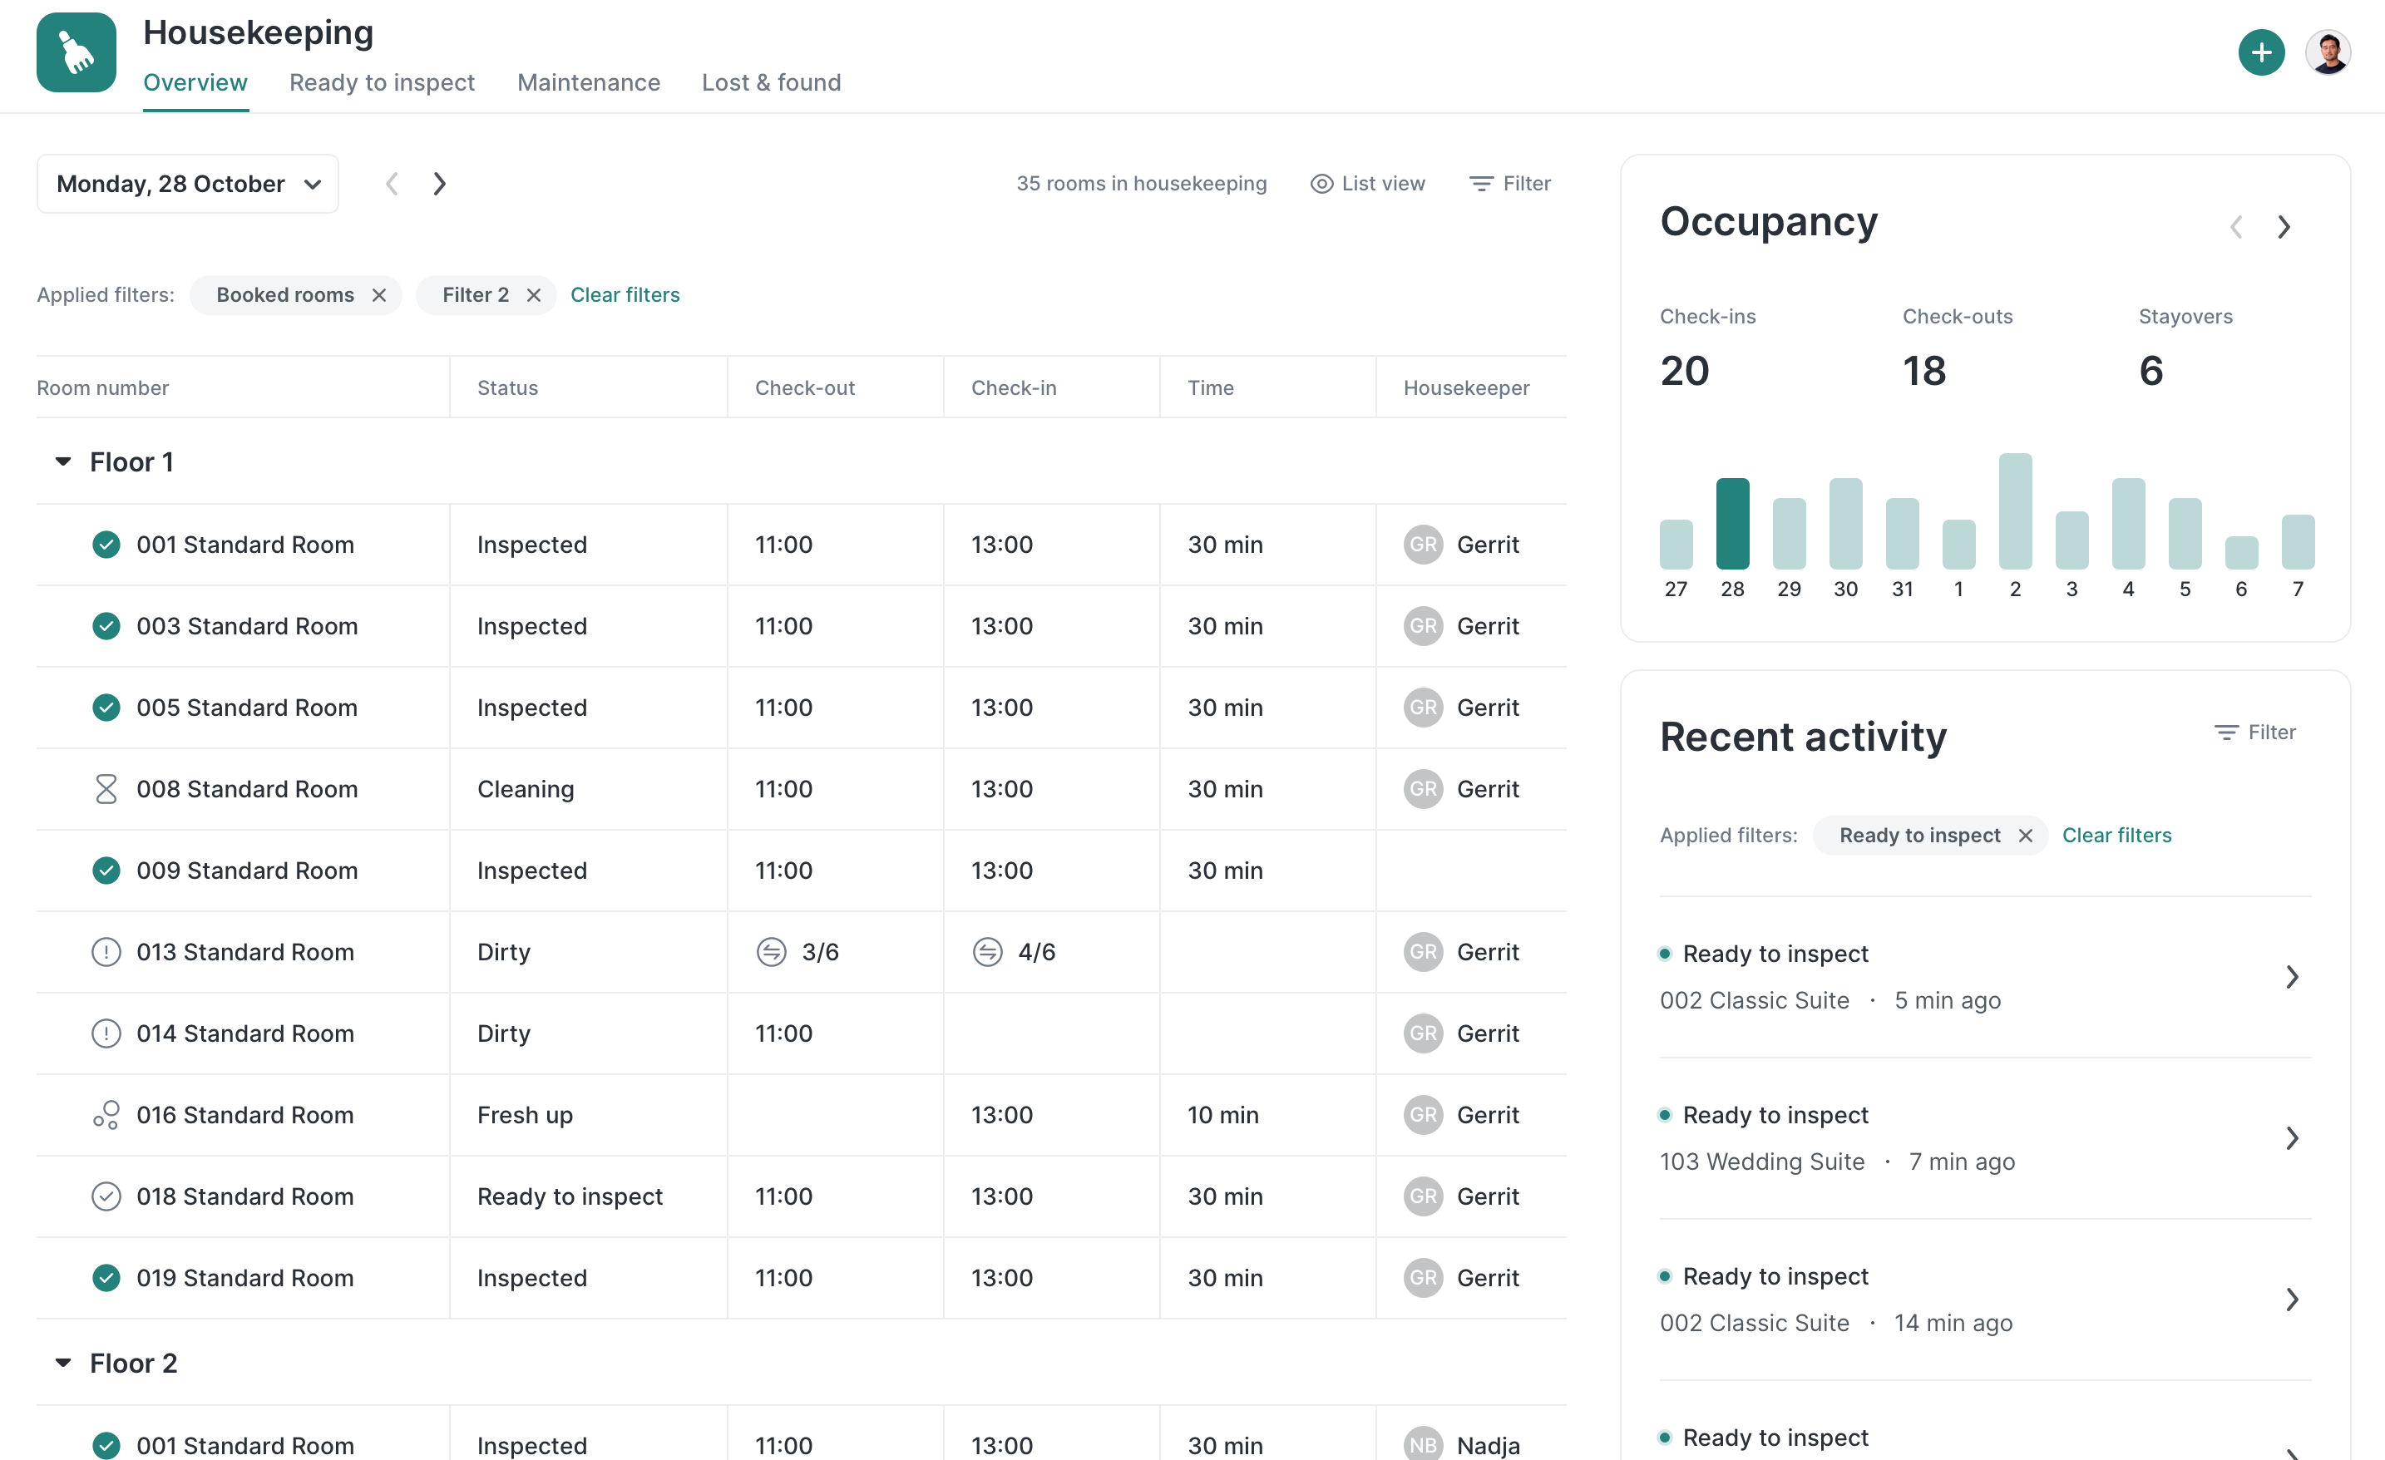Screen dimensions: 2385x1460
Task: Open the Lost & found tab
Action: coord(772,83)
